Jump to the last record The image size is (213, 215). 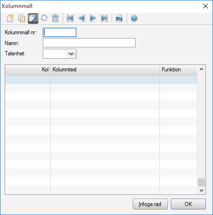[x=104, y=18]
